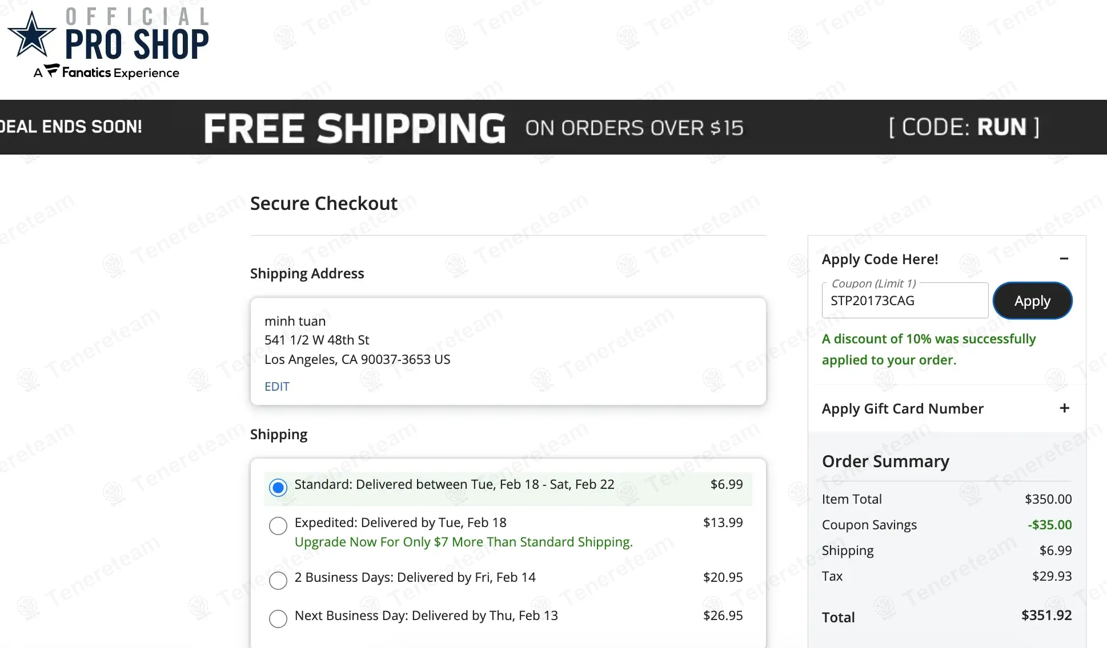This screenshot has width=1107, height=648.
Task: Click the CODE: RUN banner text
Action: (x=964, y=127)
